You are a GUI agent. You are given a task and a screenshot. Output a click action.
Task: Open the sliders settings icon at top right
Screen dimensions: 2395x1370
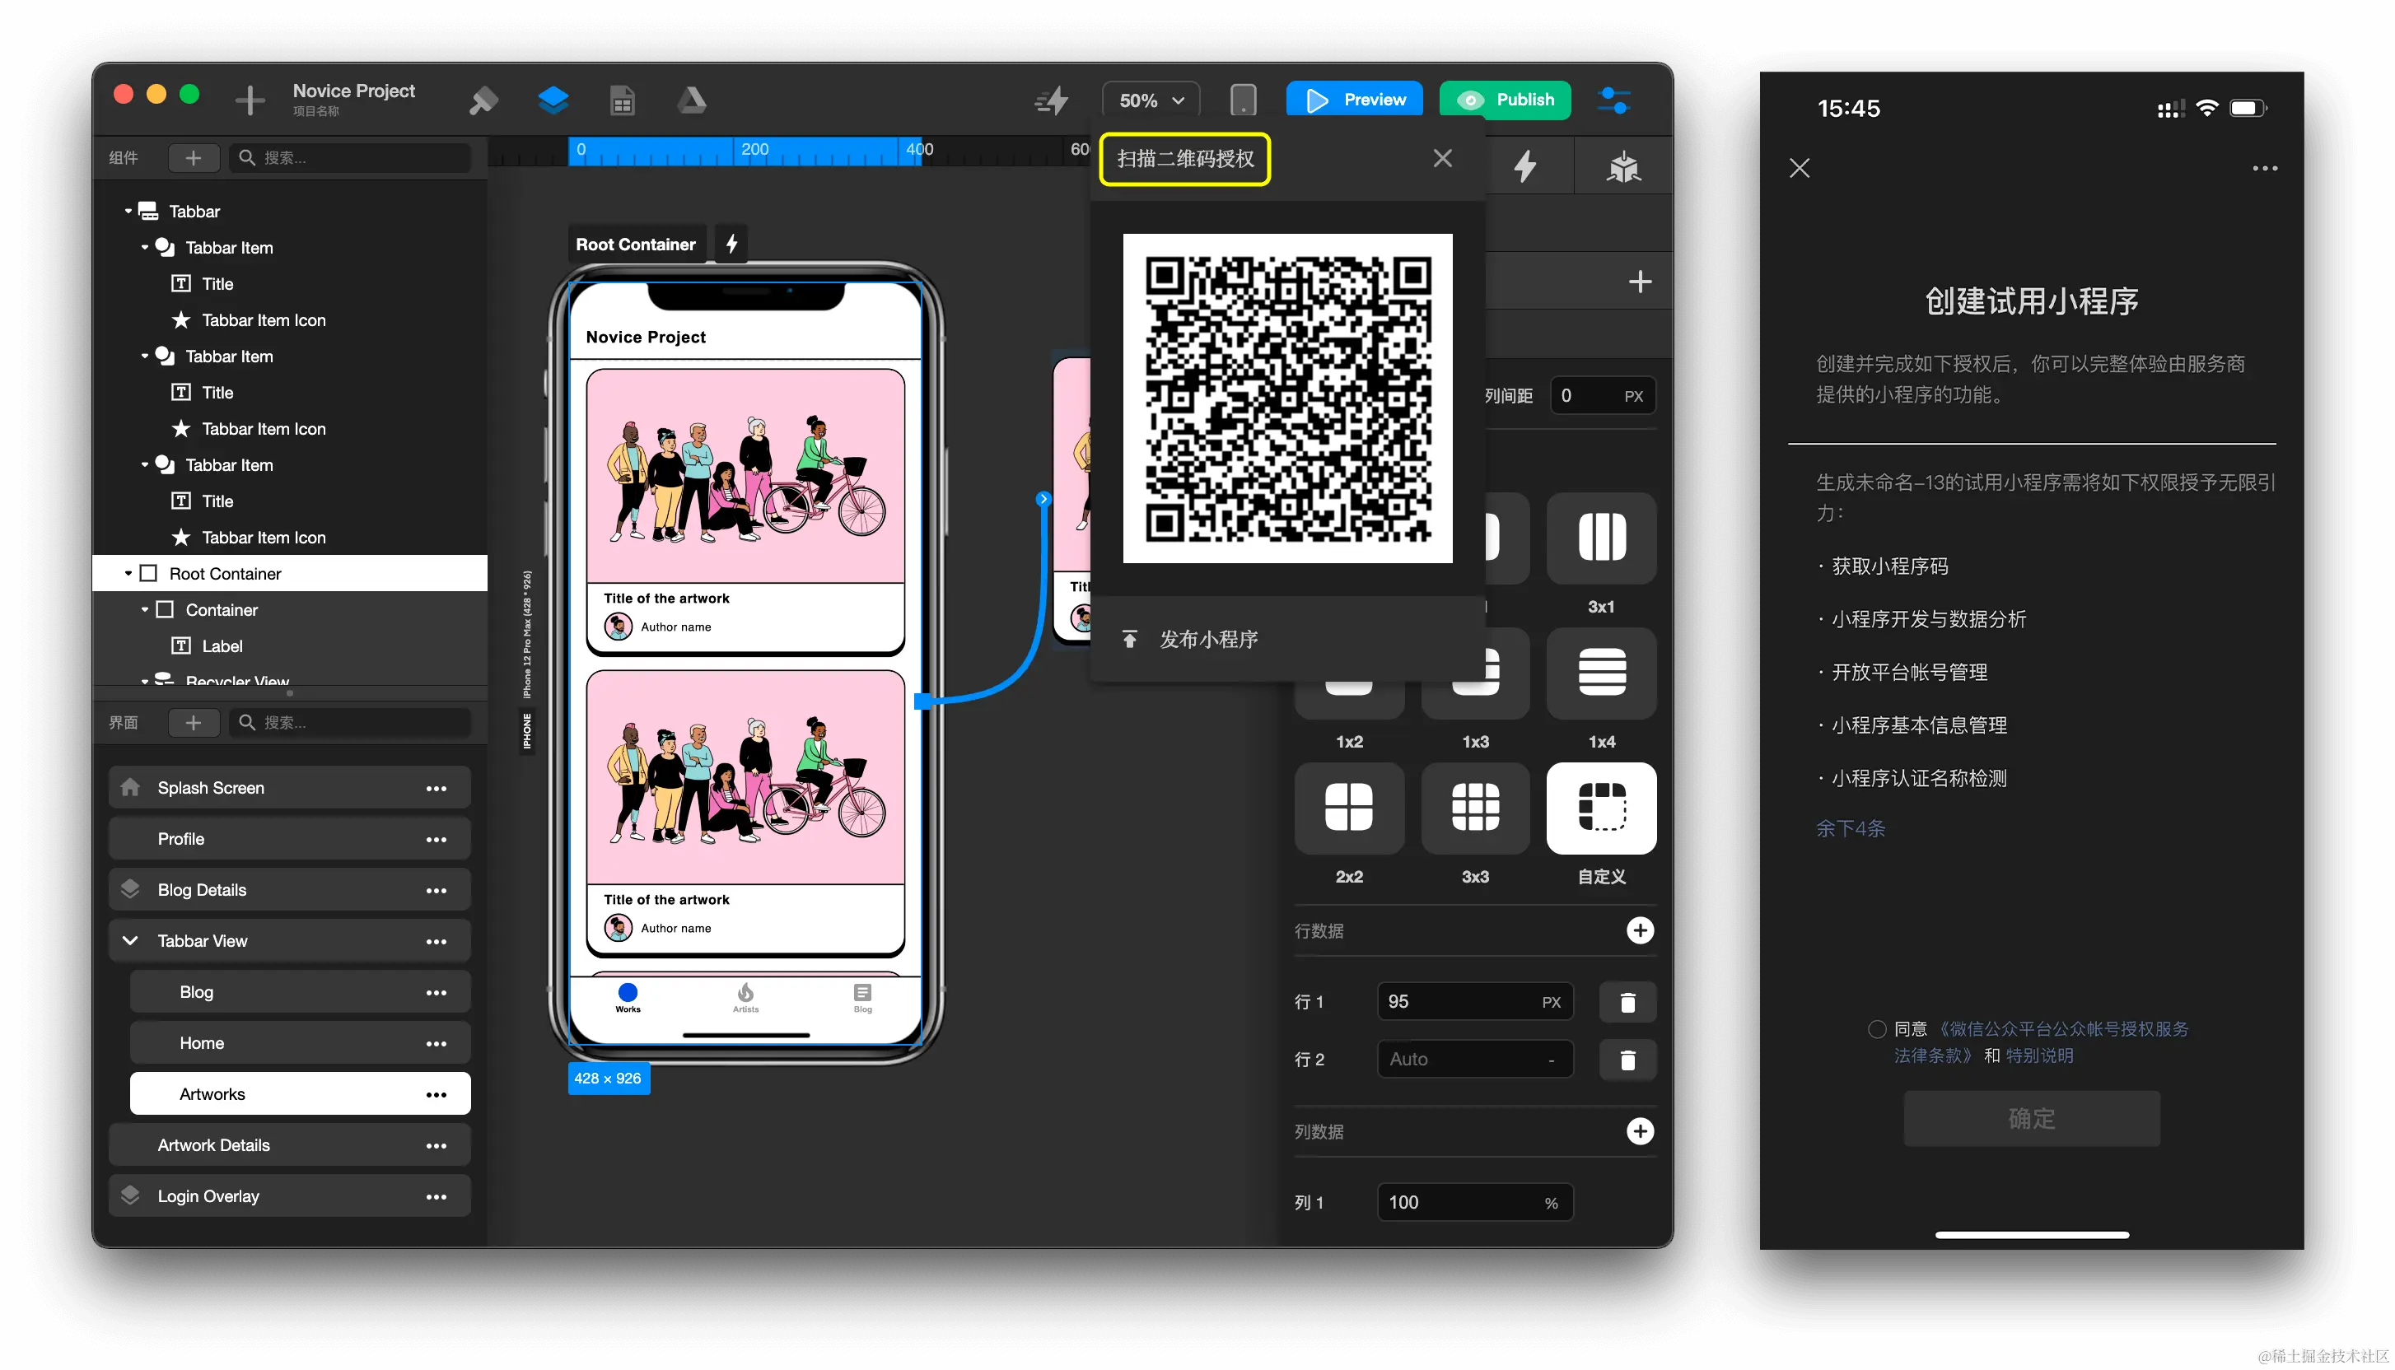coord(1614,100)
